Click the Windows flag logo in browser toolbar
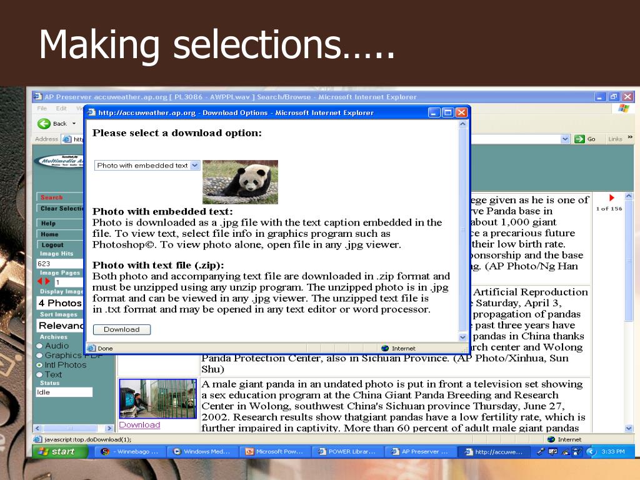 click(x=624, y=108)
